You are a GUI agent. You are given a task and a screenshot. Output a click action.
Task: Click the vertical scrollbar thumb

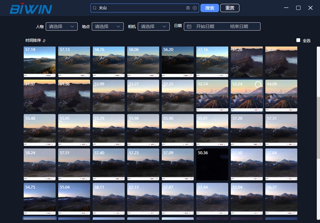point(318,128)
